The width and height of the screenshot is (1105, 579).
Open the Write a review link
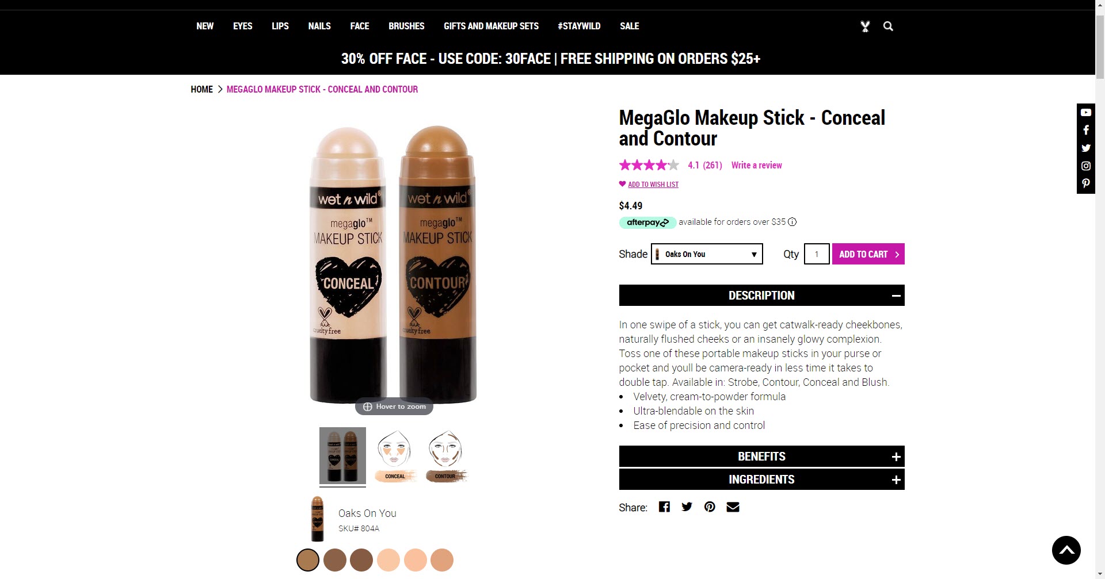756,165
